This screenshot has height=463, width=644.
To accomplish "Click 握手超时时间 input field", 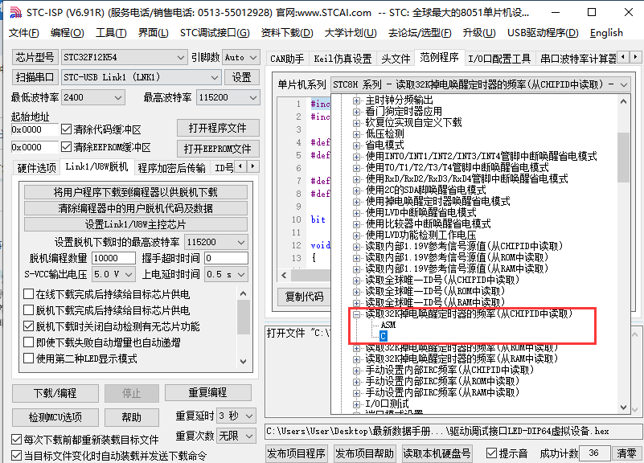I will click(226, 258).
